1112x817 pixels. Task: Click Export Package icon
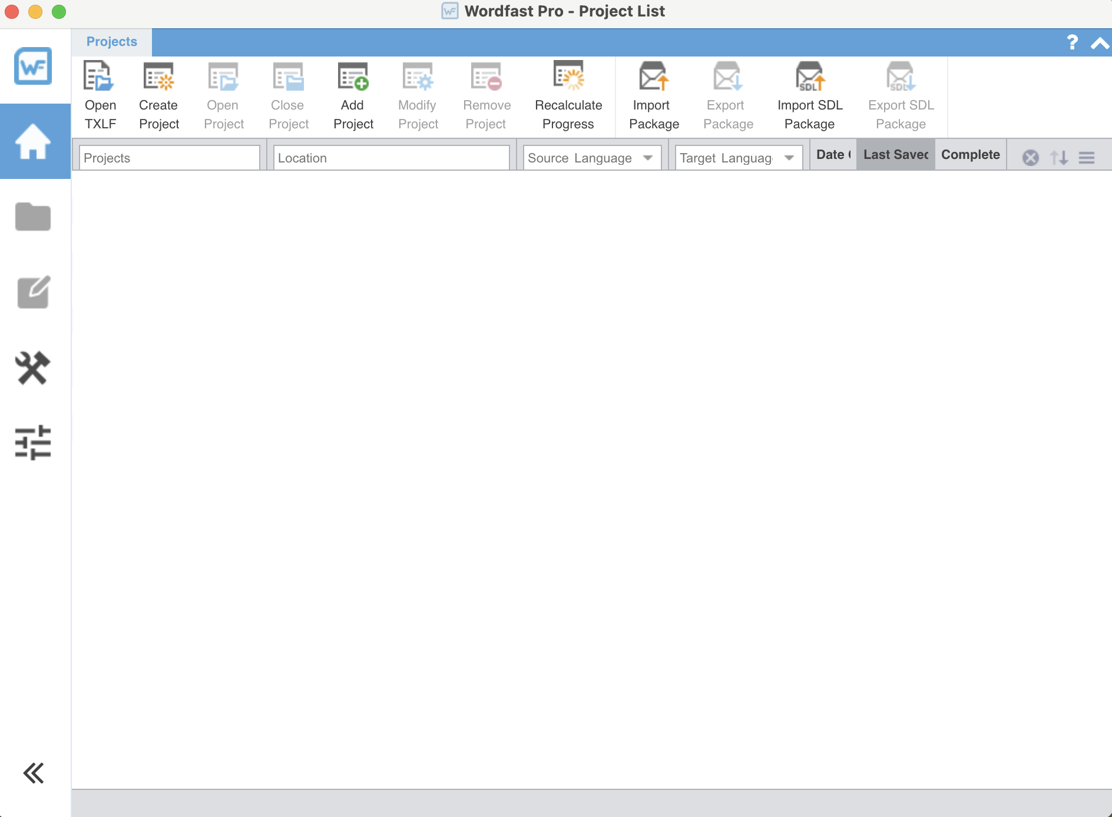[x=728, y=96]
